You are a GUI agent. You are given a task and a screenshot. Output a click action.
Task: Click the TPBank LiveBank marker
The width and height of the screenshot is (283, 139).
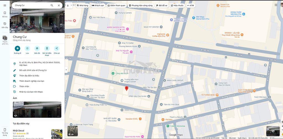[171, 20]
